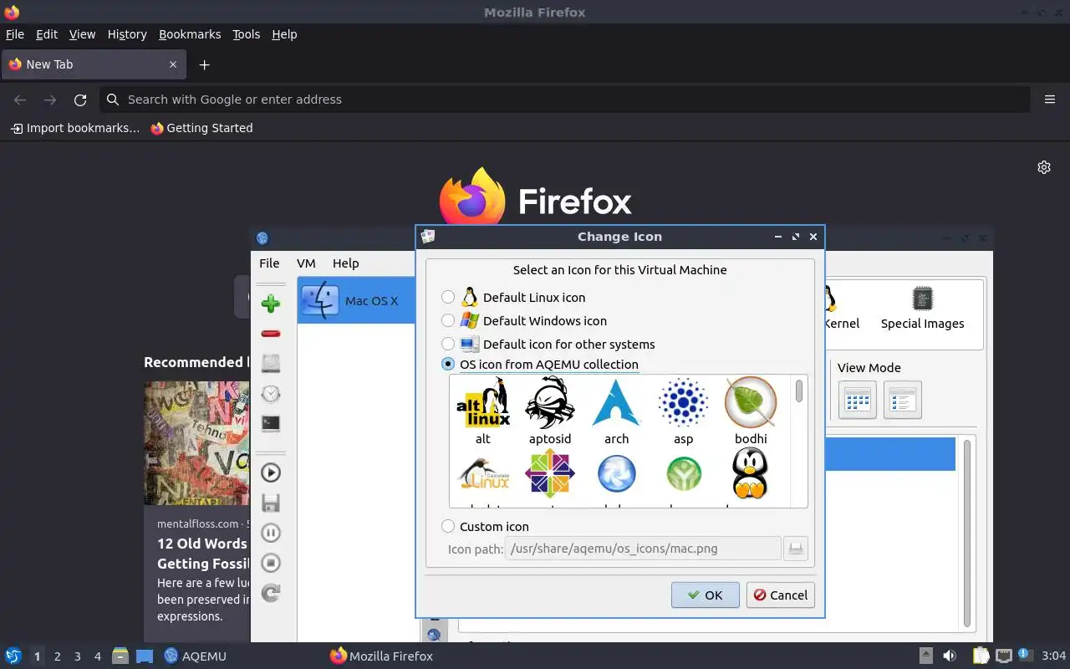
Task: Select the aptosid OS icon
Action: click(x=550, y=403)
